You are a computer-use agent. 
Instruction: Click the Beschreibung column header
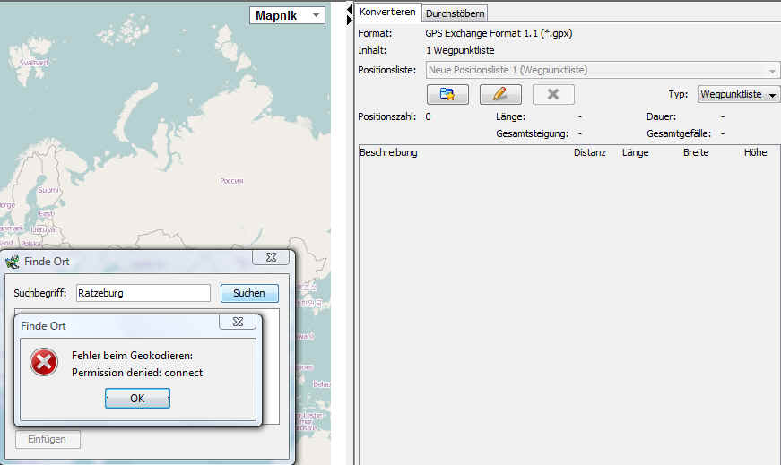click(x=388, y=152)
